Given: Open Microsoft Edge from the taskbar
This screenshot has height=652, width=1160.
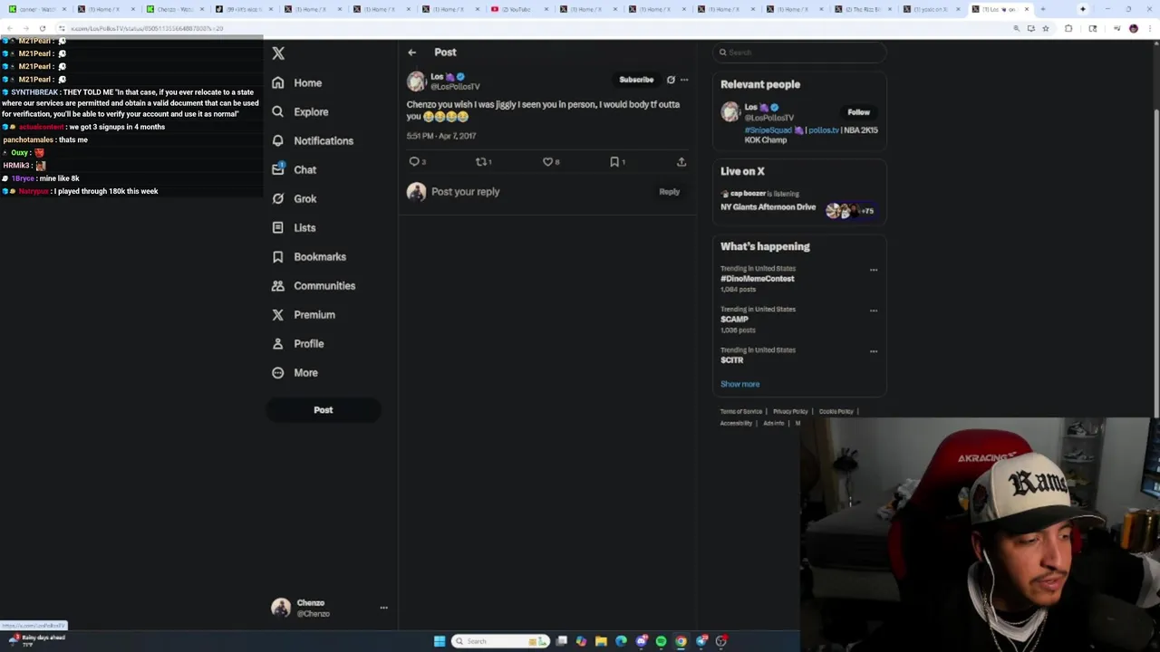Looking at the screenshot, I should click(621, 641).
